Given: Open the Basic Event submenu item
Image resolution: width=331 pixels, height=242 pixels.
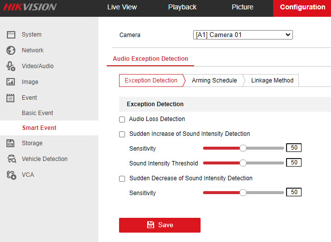Looking at the screenshot, I should click(38, 113).
